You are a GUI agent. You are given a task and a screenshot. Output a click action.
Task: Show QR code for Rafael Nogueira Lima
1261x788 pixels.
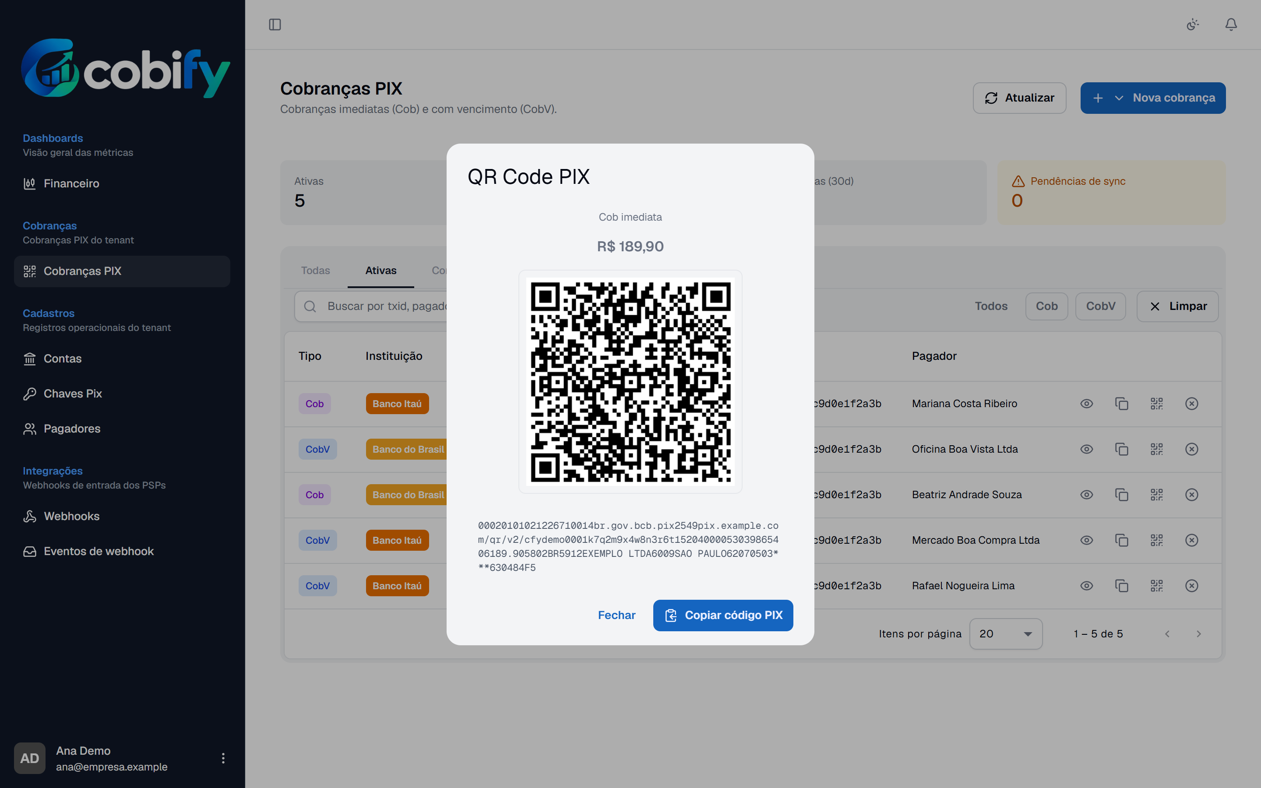point(1156,586)
